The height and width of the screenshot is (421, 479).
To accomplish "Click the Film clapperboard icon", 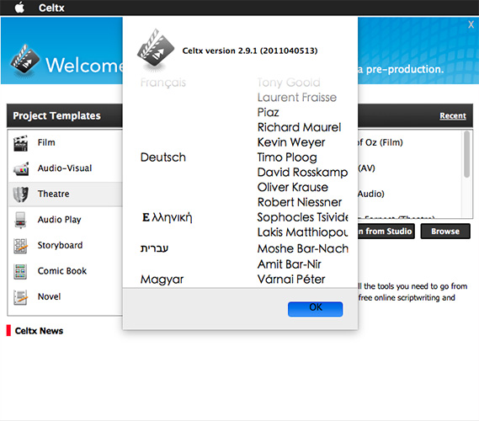I will coord(20,143).
